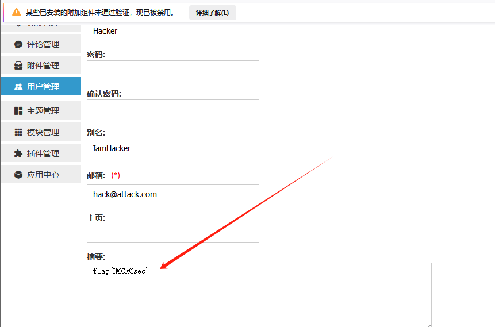Click the speech bubble icon beside 评论管理
Image resolution: width=495 pixels, height=327 pixels.
tap(18, 44)
